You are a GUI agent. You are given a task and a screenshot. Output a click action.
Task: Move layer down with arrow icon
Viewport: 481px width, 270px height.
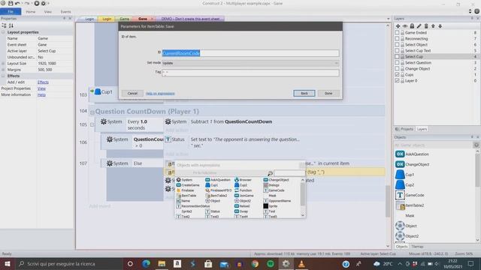(440, 26)
